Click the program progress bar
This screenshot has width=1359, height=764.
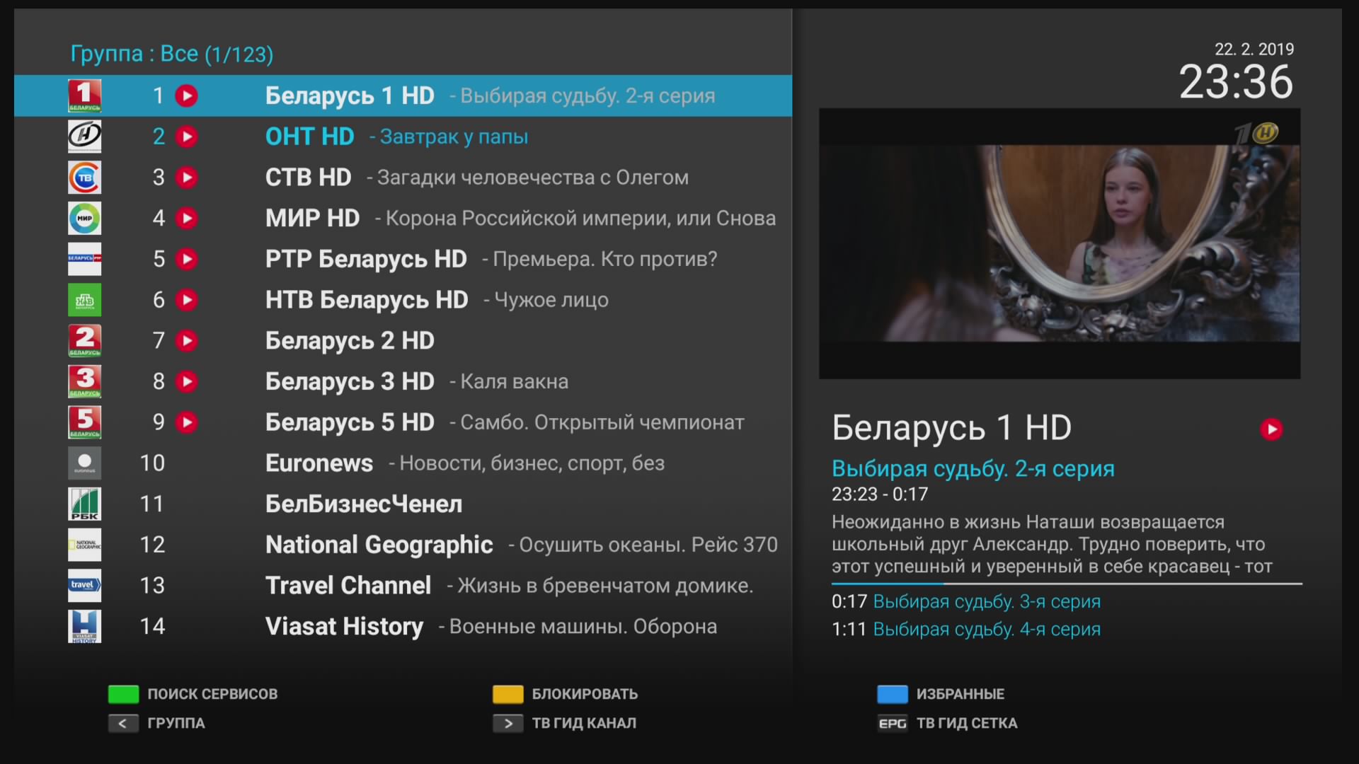[x=1067, y=584]
